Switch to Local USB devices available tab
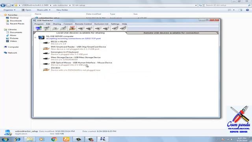The height and width of the screenshot is (142, 252). click(x=80, y=33)
